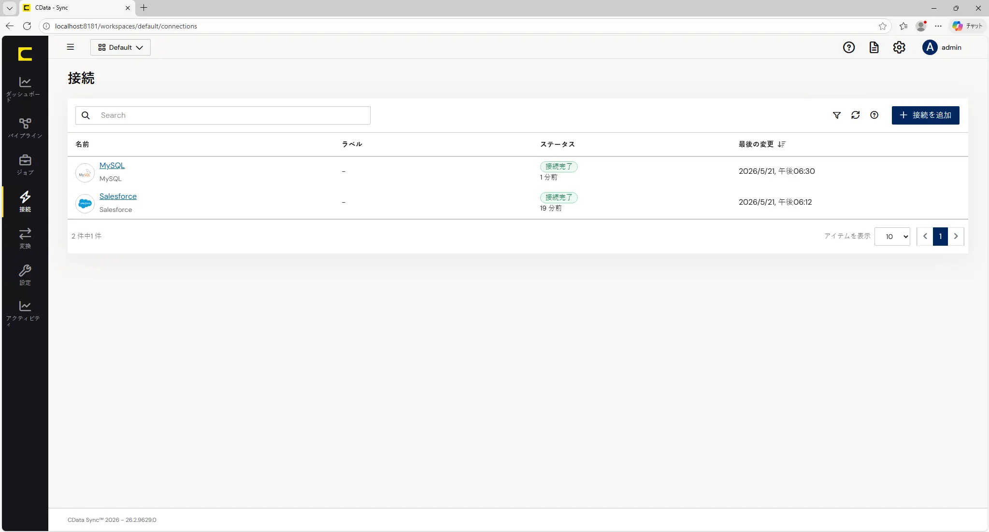989x532 pixels.
Task: Open the ジョブ section
Action: tap(25, 165)
